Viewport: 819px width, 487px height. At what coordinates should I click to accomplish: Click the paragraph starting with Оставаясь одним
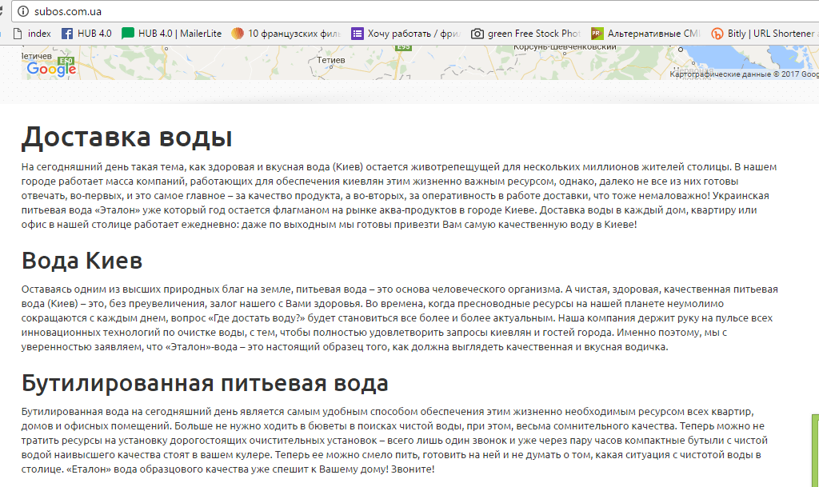(x=400, y=318)
